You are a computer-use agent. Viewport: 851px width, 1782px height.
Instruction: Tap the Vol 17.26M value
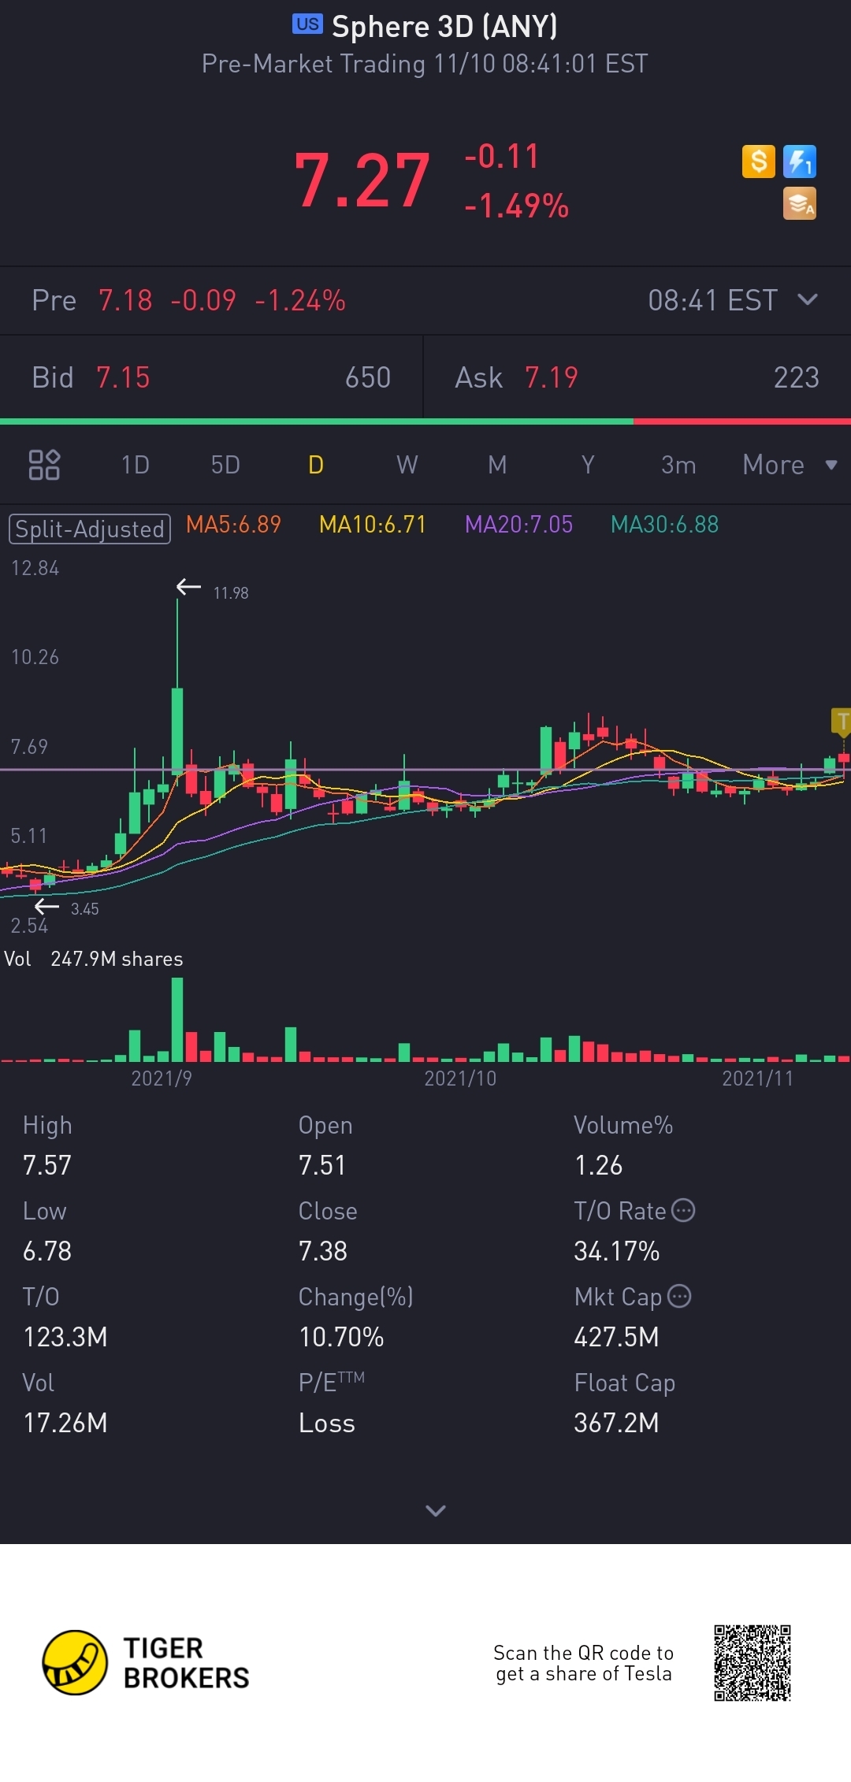click(x=65, y=1423)
